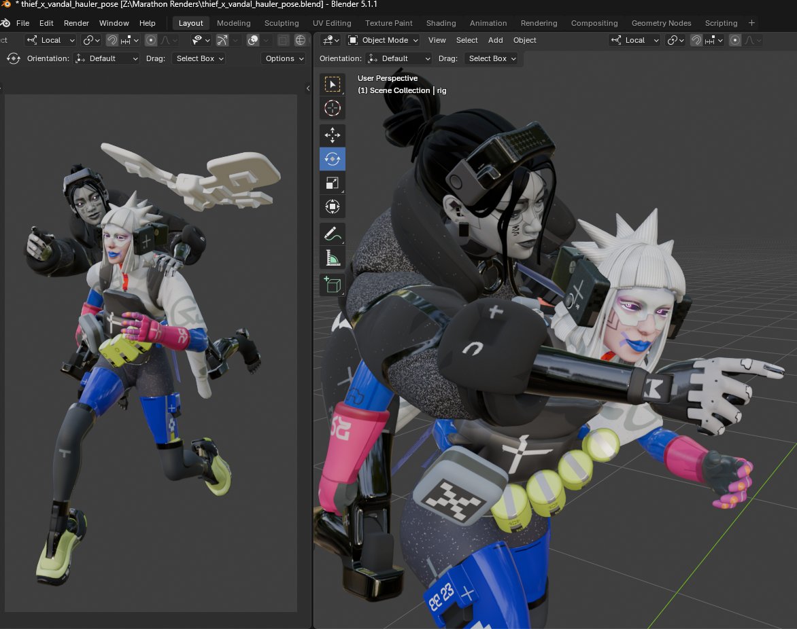
Task: Open the viewport Select menu
Action: [467, 40]
